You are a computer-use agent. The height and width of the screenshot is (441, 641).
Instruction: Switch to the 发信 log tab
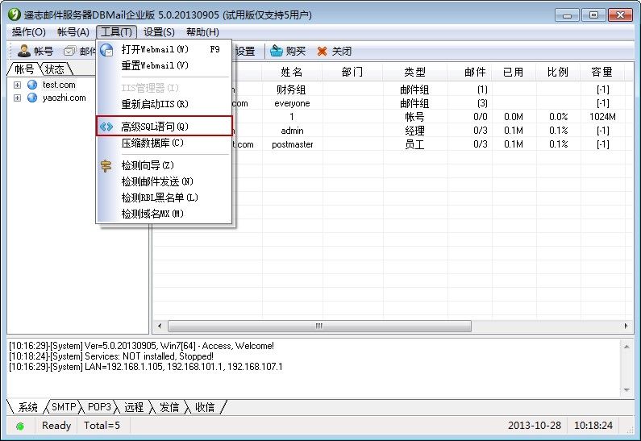pos(169,407)
